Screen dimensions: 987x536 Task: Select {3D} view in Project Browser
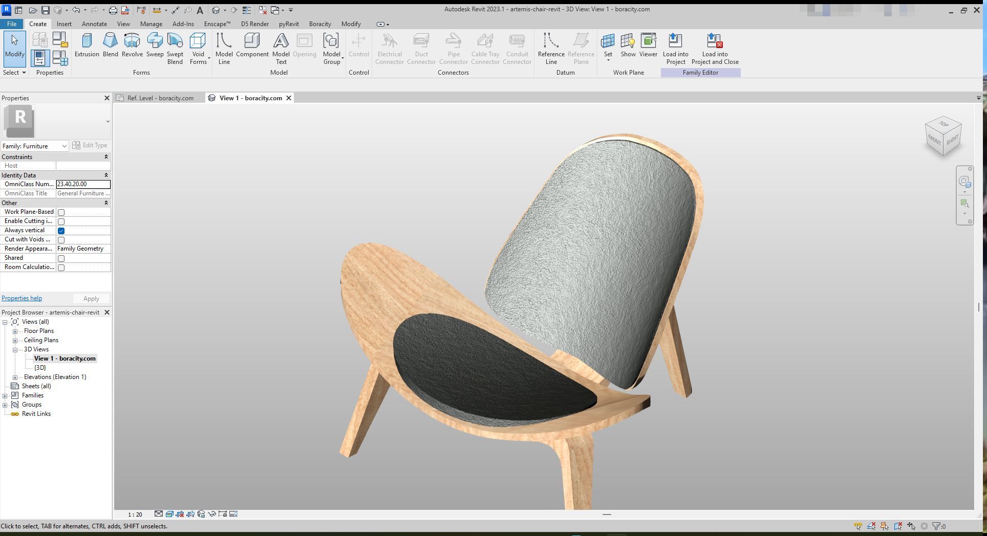(x=40, y=368)
